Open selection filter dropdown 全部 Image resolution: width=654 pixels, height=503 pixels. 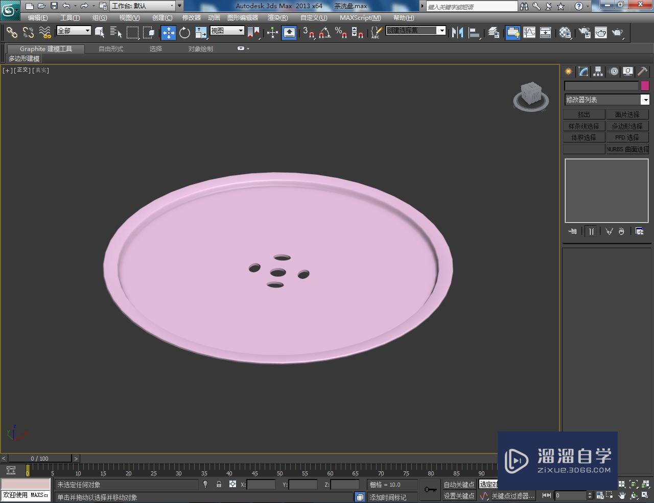(x=74, y=31)
